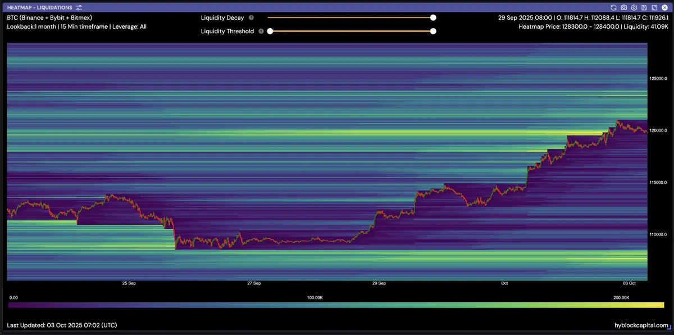Open the hyblockcapital.com link

[x=642, y=325]
